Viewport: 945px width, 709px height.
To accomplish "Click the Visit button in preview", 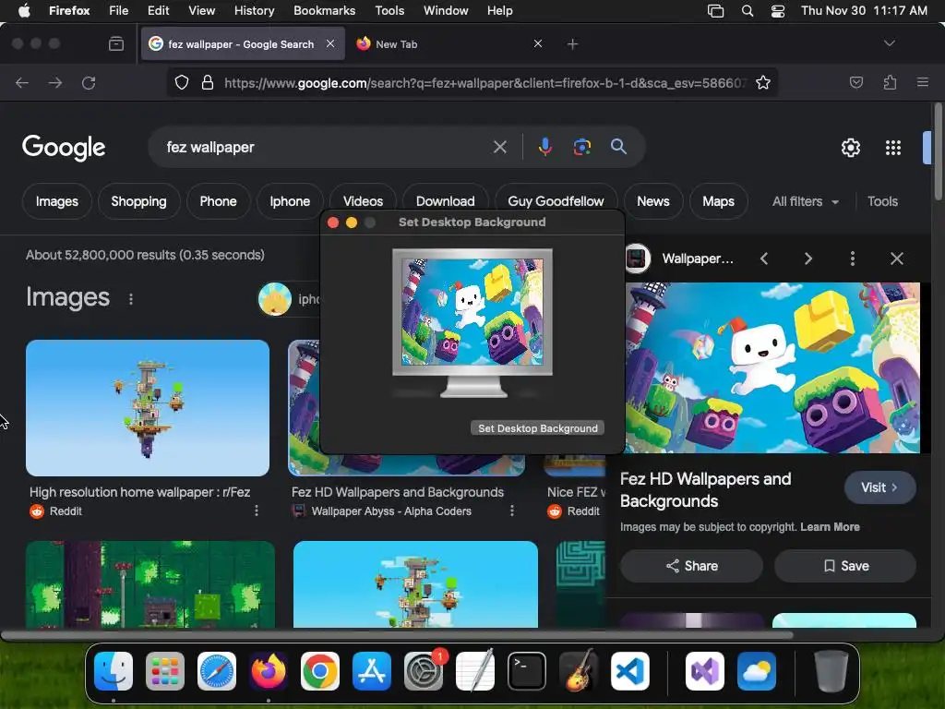I will (879, 487).
